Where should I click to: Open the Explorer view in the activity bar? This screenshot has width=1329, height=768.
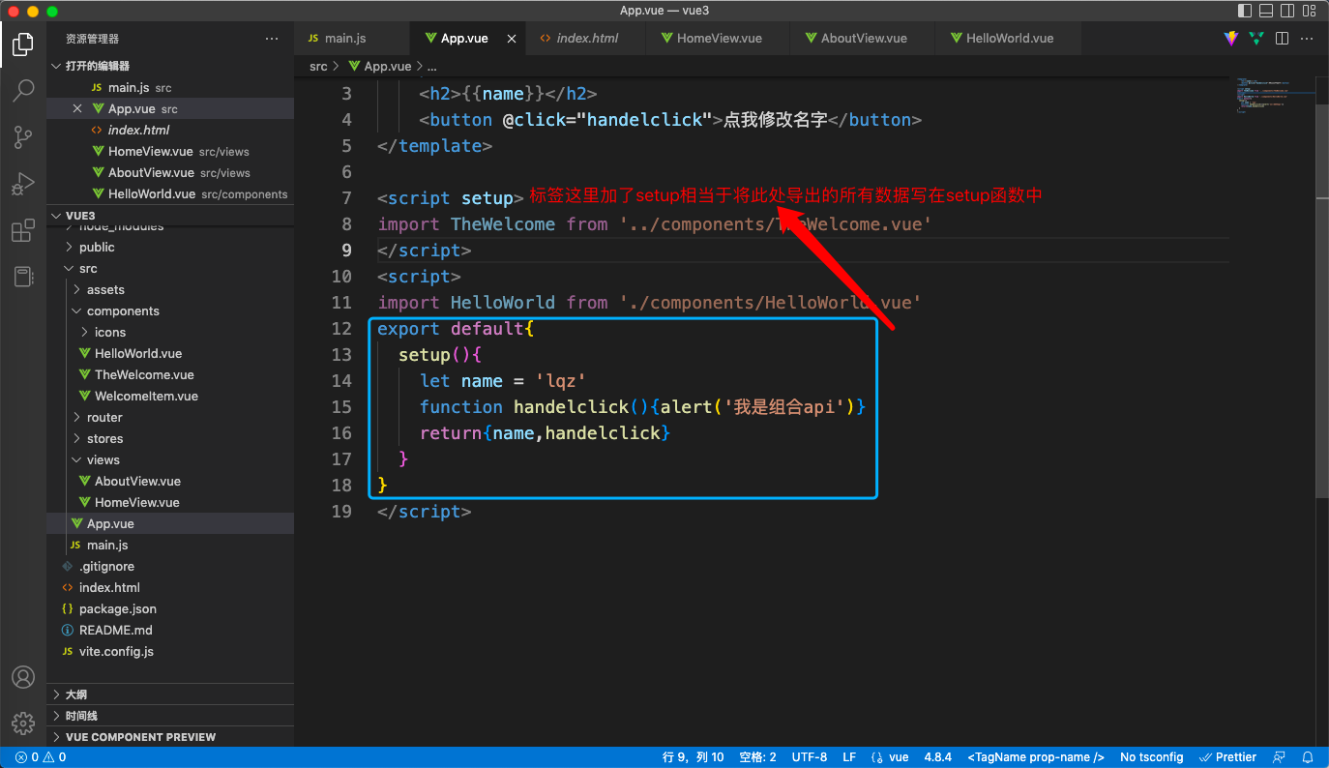[x=23, y=44]
